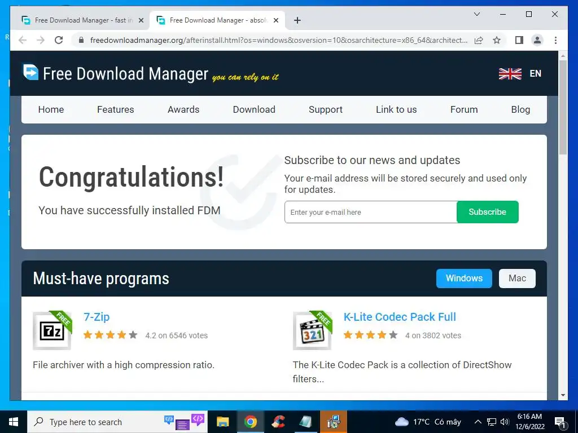Open the EN language selector
This screenshot has height=433, width=578.
pyautogui.click(x=535, y=74)
